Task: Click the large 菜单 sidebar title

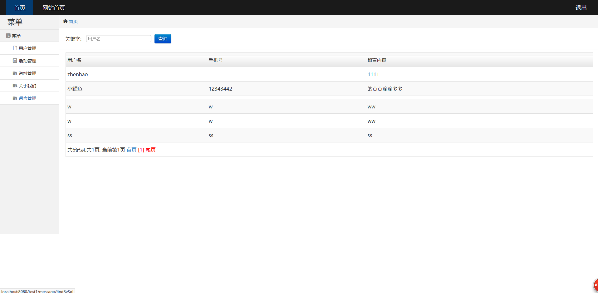Action: 15,22
